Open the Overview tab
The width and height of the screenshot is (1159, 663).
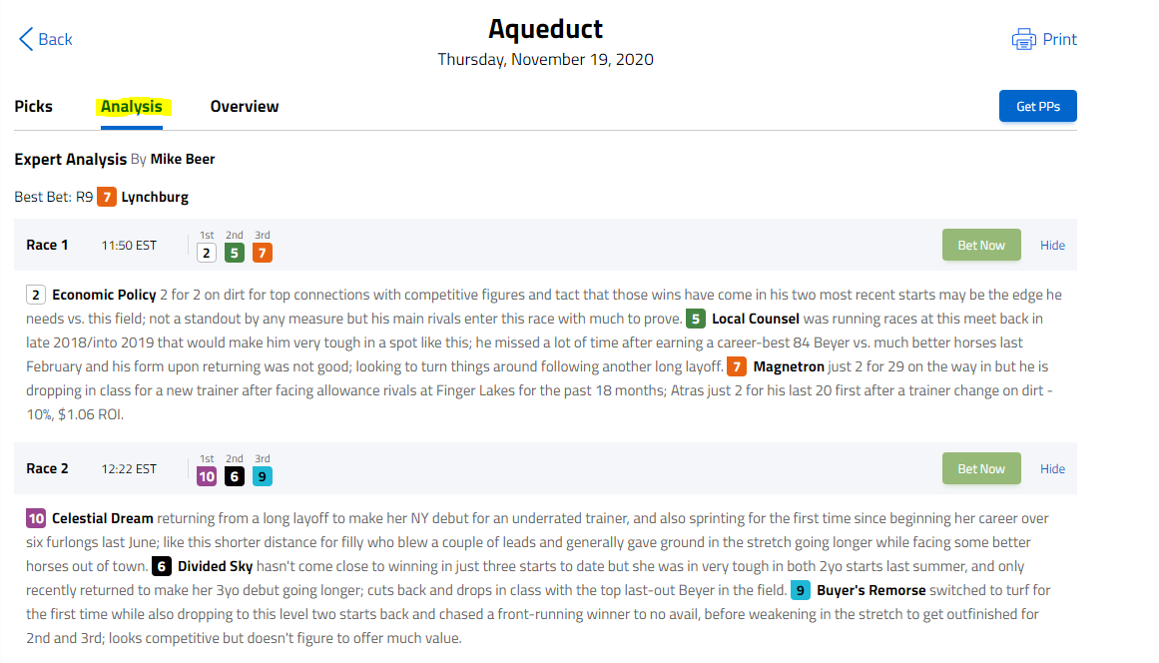point(245,107)
